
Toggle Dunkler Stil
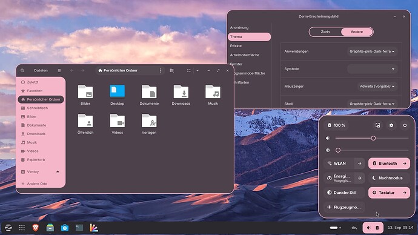[x=344, y=193]
